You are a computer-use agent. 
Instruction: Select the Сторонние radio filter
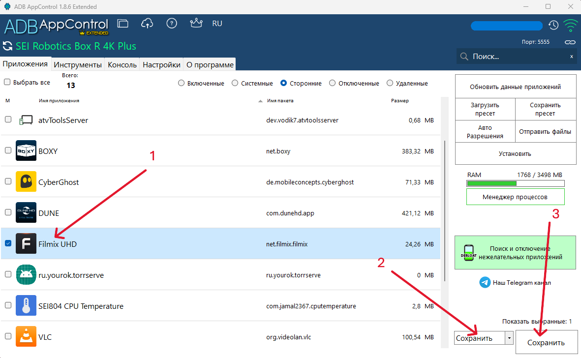[284, 83]
